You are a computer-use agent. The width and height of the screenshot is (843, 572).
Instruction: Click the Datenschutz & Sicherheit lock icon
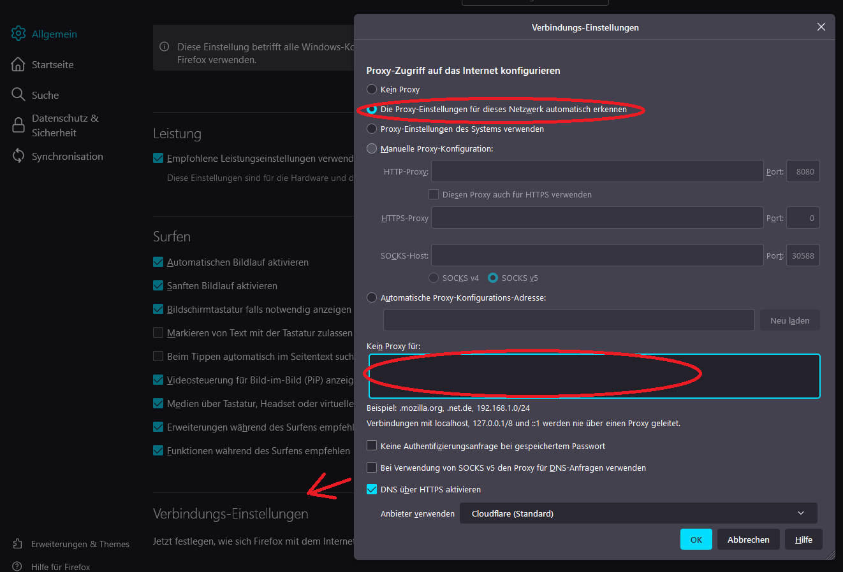[18, 125]
